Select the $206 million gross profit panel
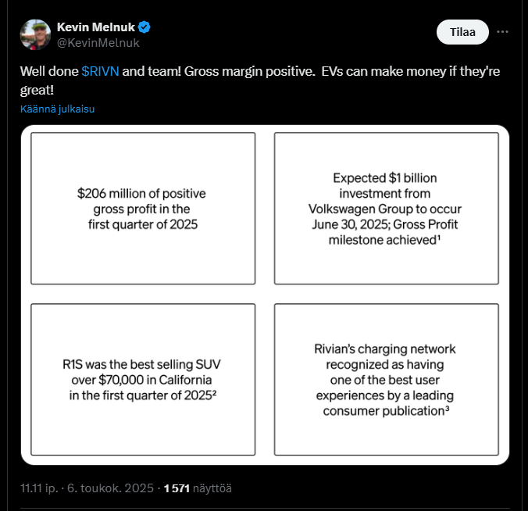Viewport: 528px width, 511px height. 143,209
